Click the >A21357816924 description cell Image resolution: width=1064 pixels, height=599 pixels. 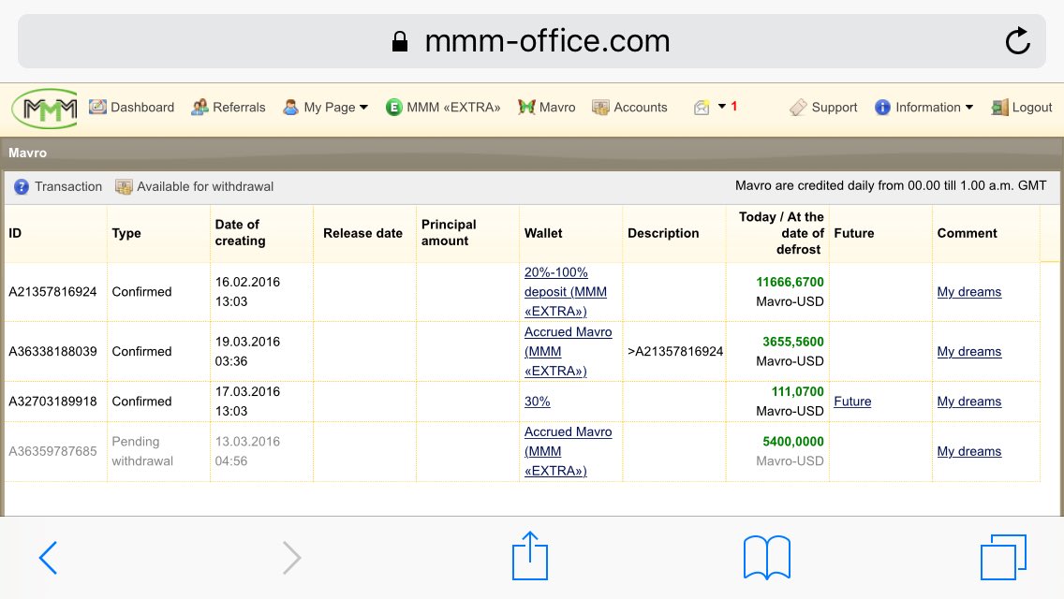pos(675,351)
